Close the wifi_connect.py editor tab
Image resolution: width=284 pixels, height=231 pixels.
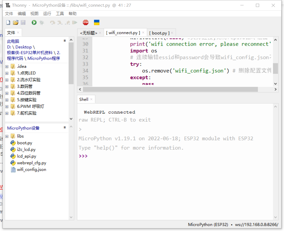pyautogui.click(x=143, y=33)
